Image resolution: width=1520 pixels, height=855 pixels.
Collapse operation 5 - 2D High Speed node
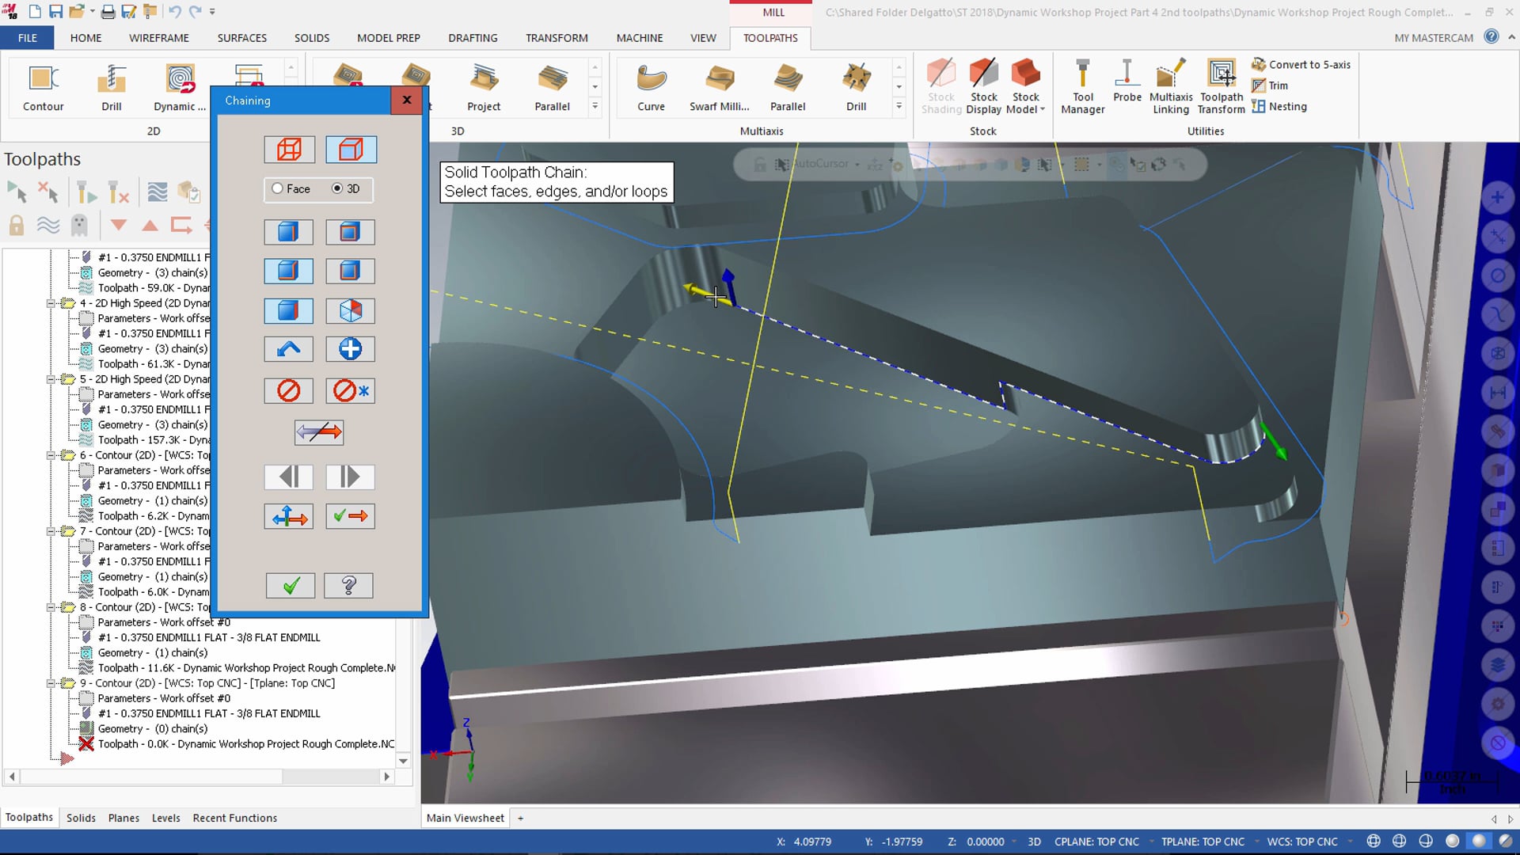[x=51, y=379]
